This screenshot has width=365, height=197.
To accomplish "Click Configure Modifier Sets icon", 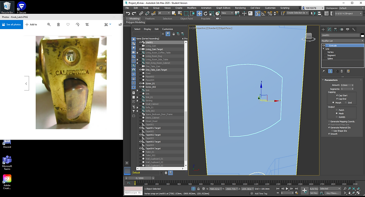I will pos(349,71).
